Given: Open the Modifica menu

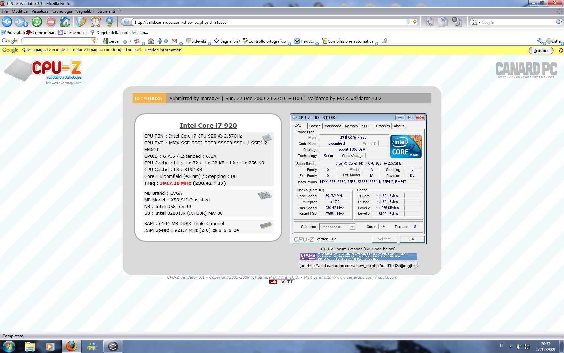Looking at the screenshot, I should pyautogui.click(x=19, y=11).
